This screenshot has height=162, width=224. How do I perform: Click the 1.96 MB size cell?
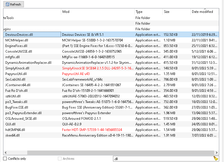point(169,113)
